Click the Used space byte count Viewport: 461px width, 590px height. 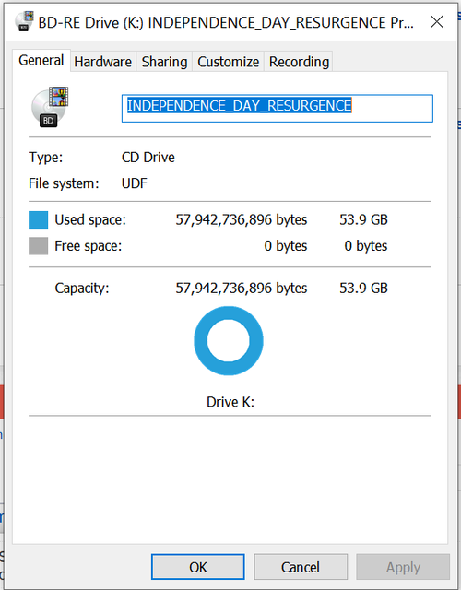(x=242, y=219)
